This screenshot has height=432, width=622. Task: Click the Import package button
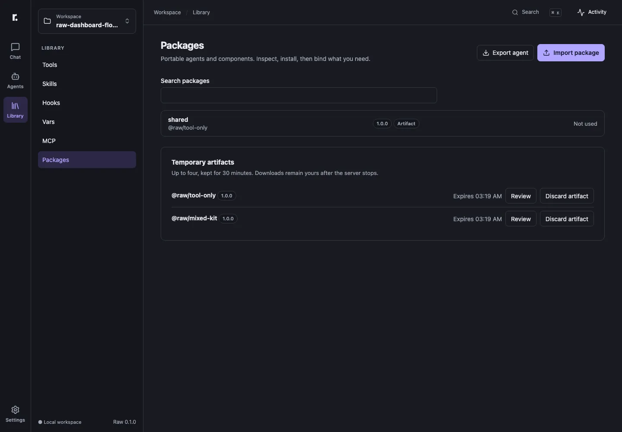[571, 53]
